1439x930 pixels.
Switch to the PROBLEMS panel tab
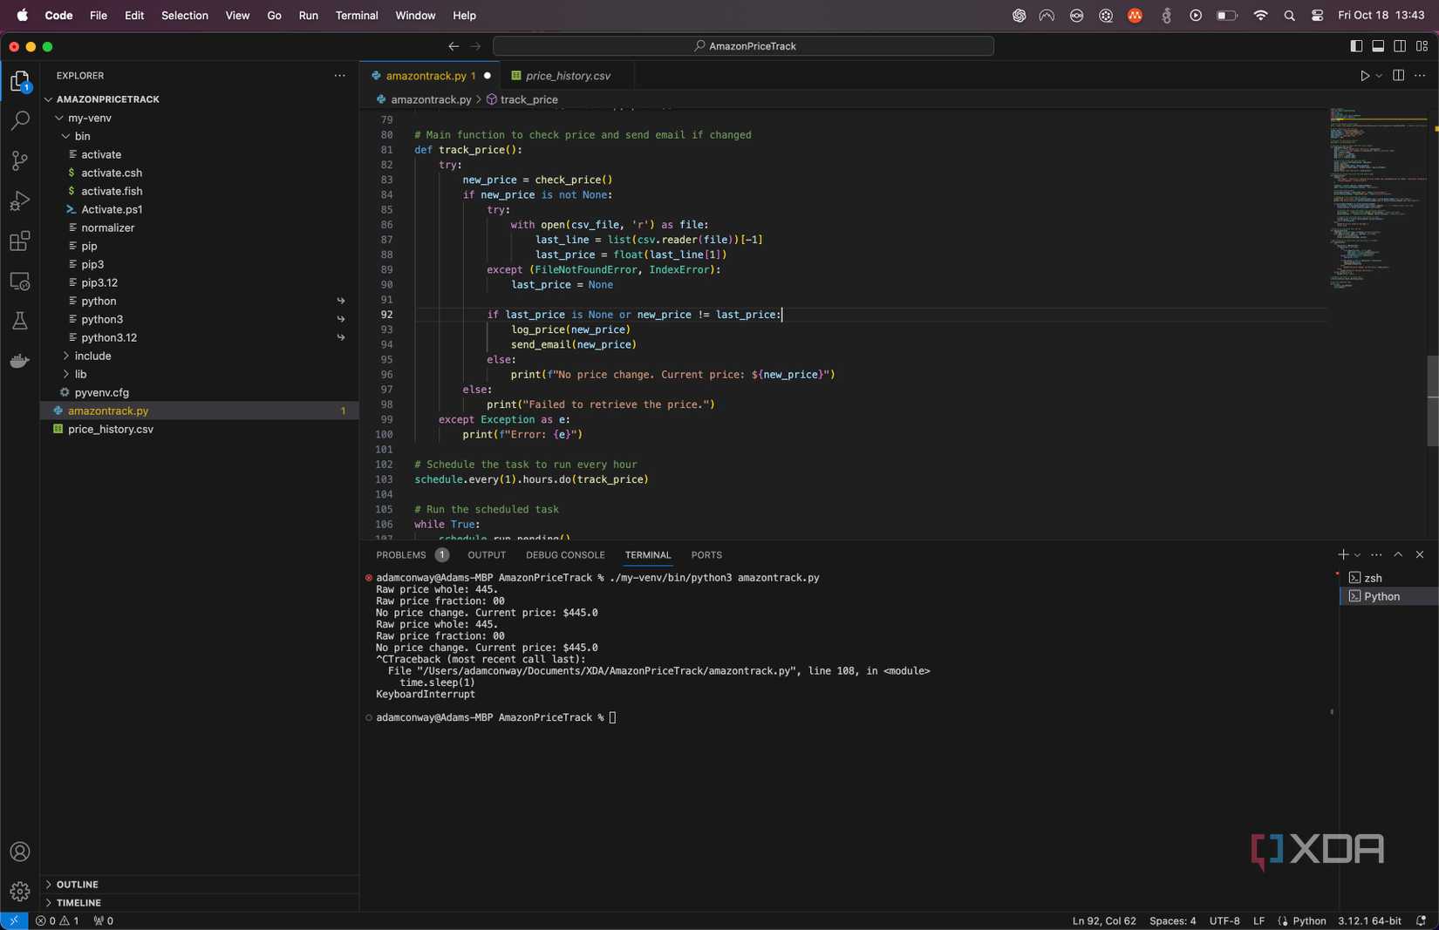401,554
